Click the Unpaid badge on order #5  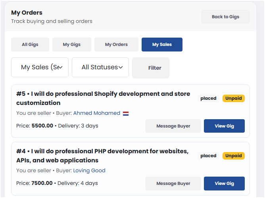[x=234, y=98]
